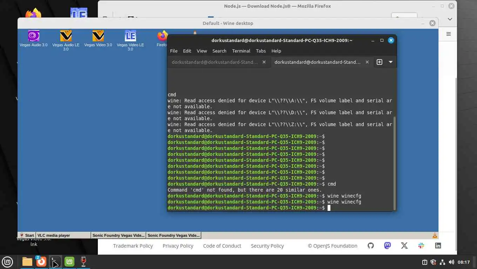Select Wine glass icon in panel
The height and width of the screenshot is (269, 477).
pos(83,262)
